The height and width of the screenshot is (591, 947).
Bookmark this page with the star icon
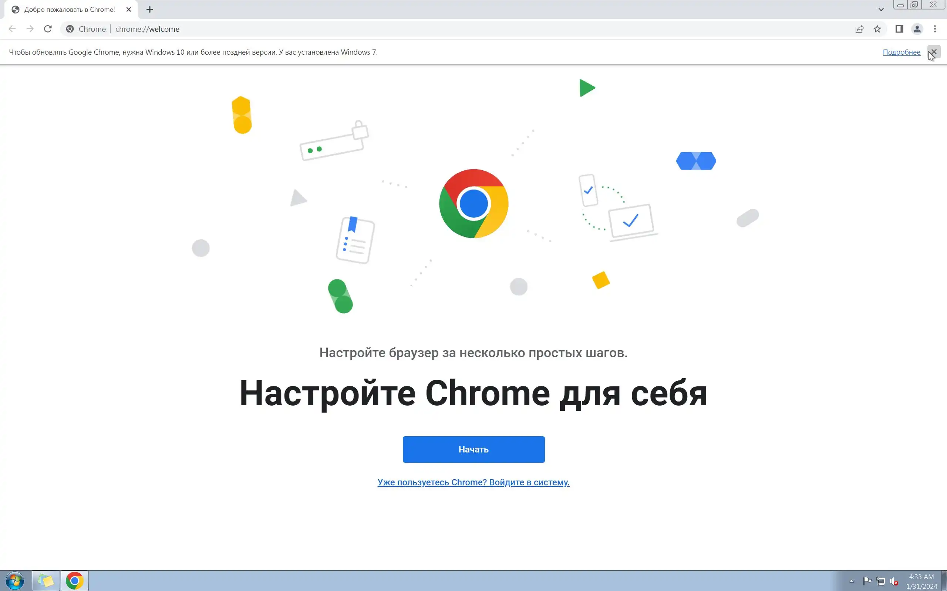point(877,29)
